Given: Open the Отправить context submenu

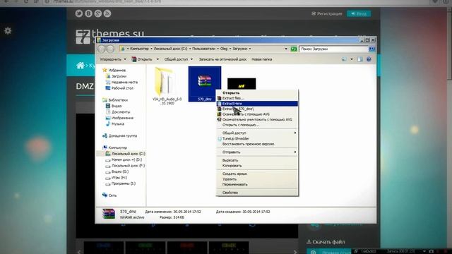Looking at the screenshot, I should (x=257, y=152).
